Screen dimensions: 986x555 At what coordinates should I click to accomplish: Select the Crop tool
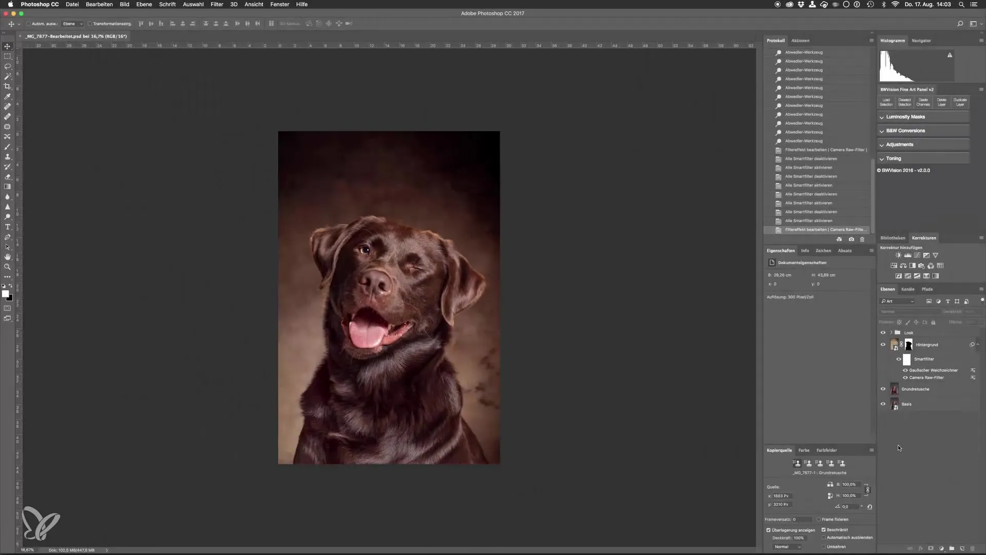(7, 86)
